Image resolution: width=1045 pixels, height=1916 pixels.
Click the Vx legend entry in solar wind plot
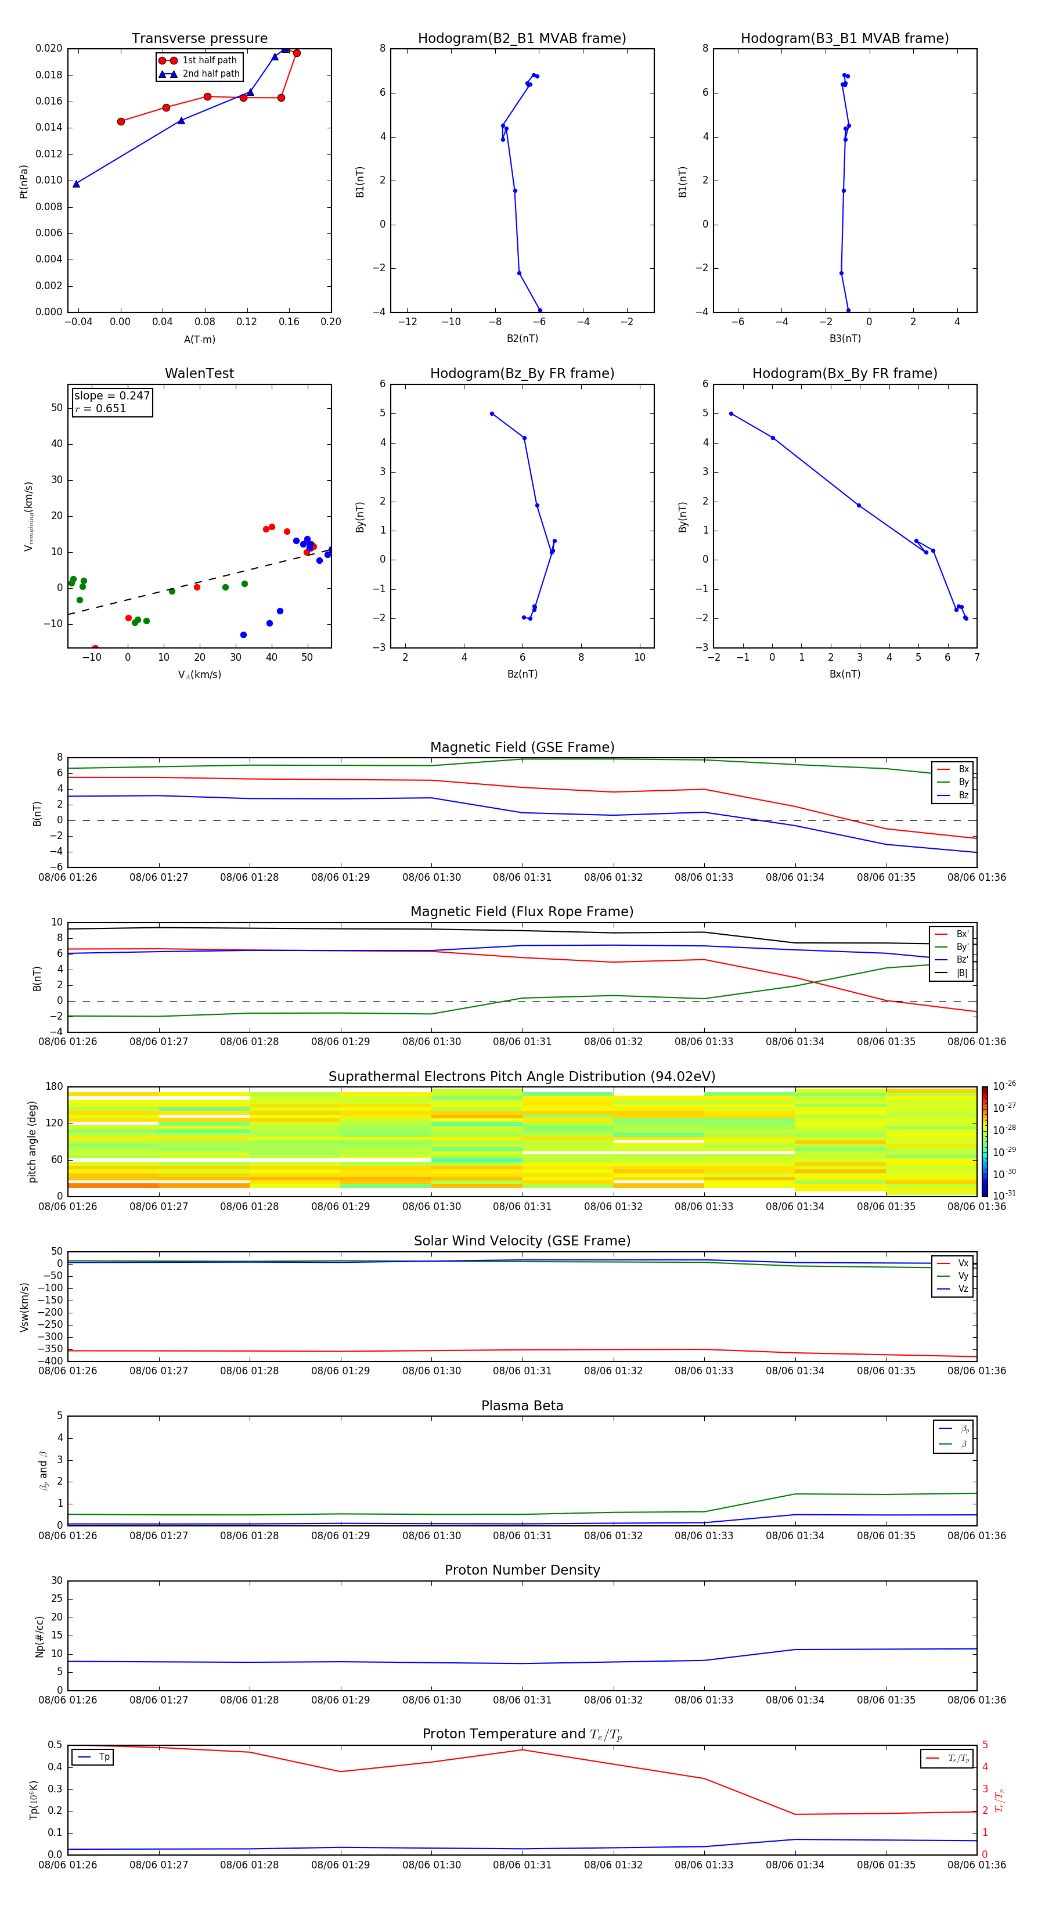tap(953, 1263)
